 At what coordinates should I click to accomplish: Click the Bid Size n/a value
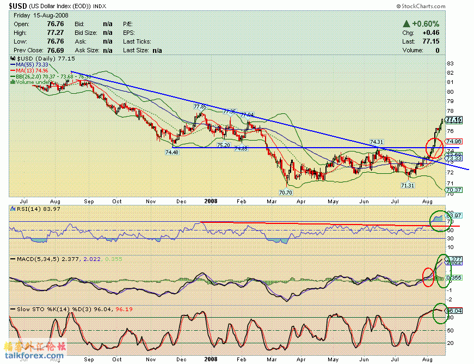tap(108, 33)
